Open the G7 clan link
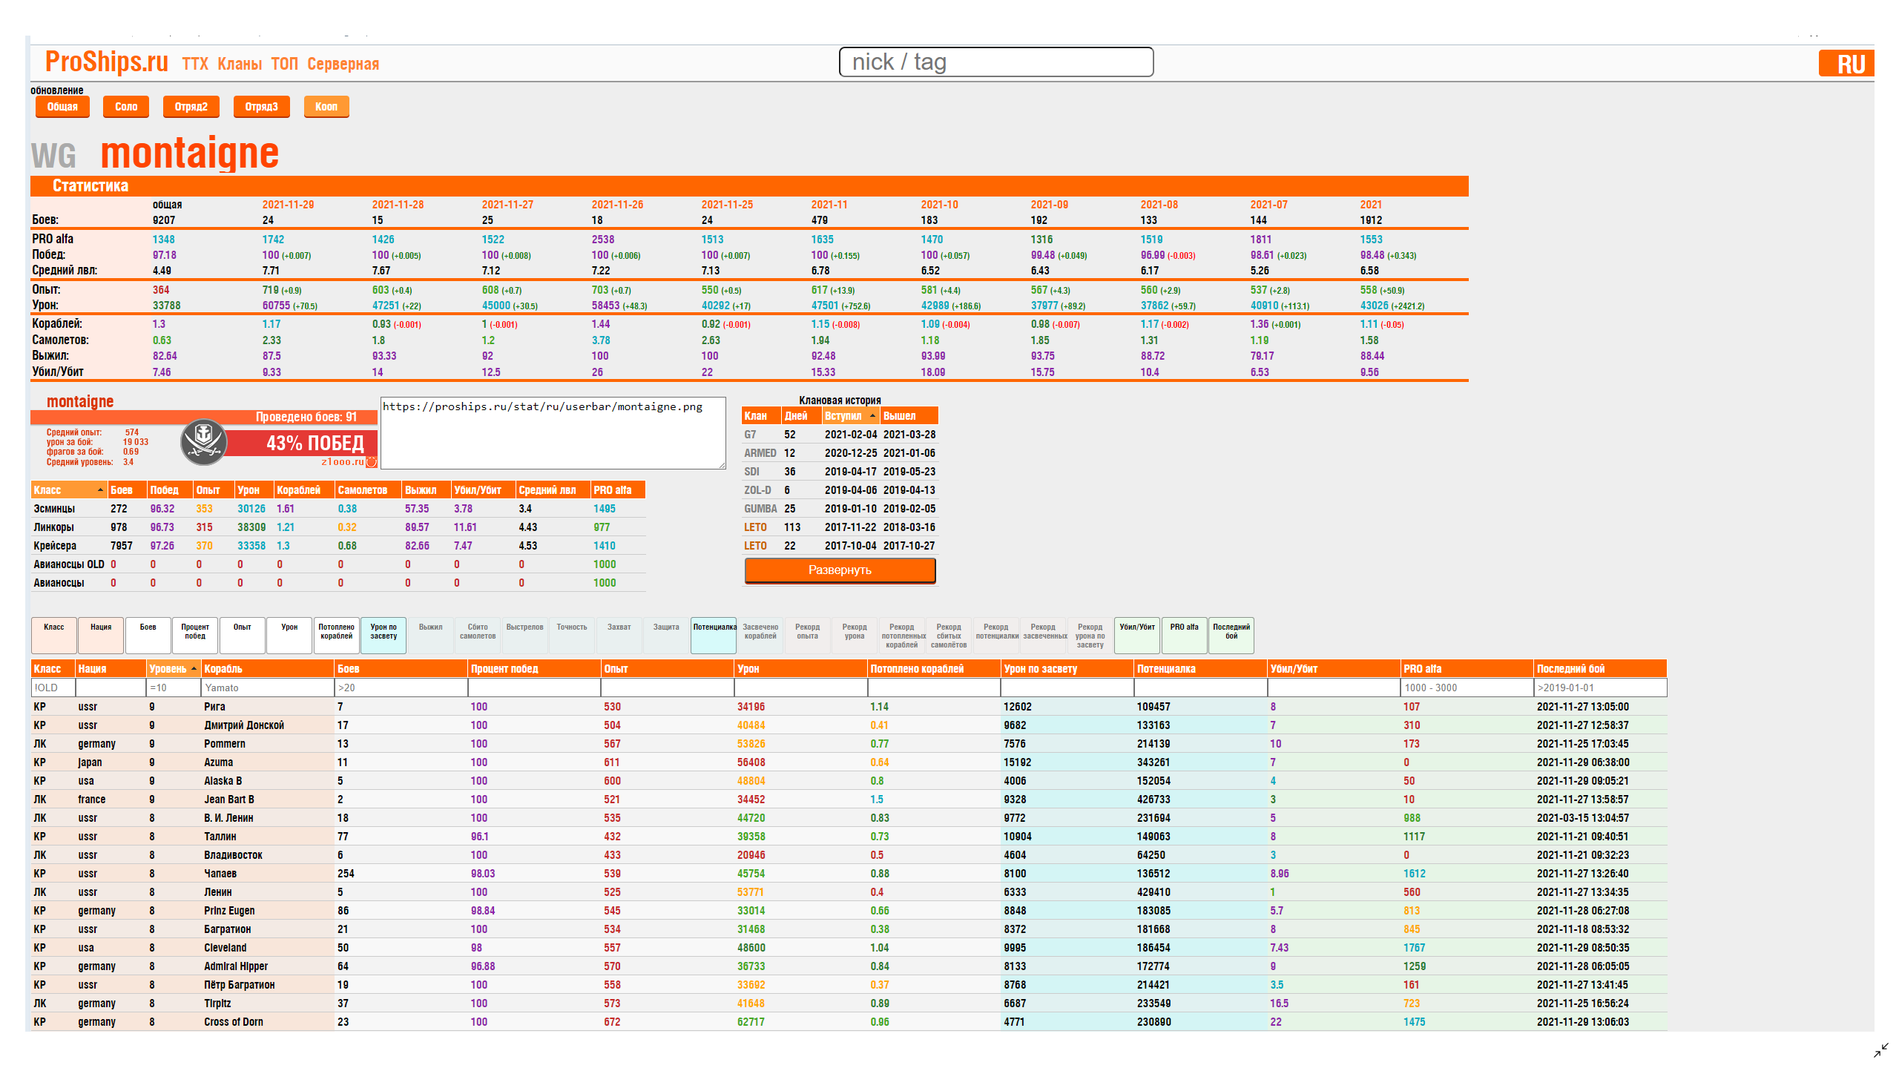 coord(750,435)
